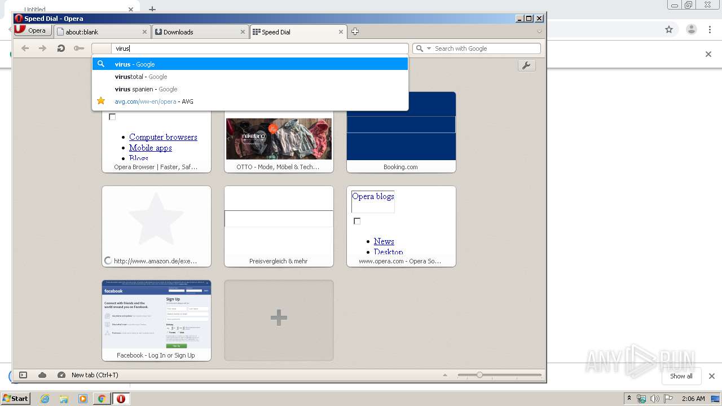The height and width of the screenshot is (406, 722).
Task: Follow the Mobile apps link
Action: click(x=151, y=148)
